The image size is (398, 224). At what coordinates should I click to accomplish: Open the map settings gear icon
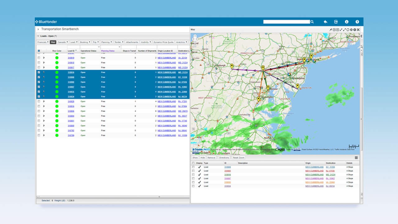352,30
